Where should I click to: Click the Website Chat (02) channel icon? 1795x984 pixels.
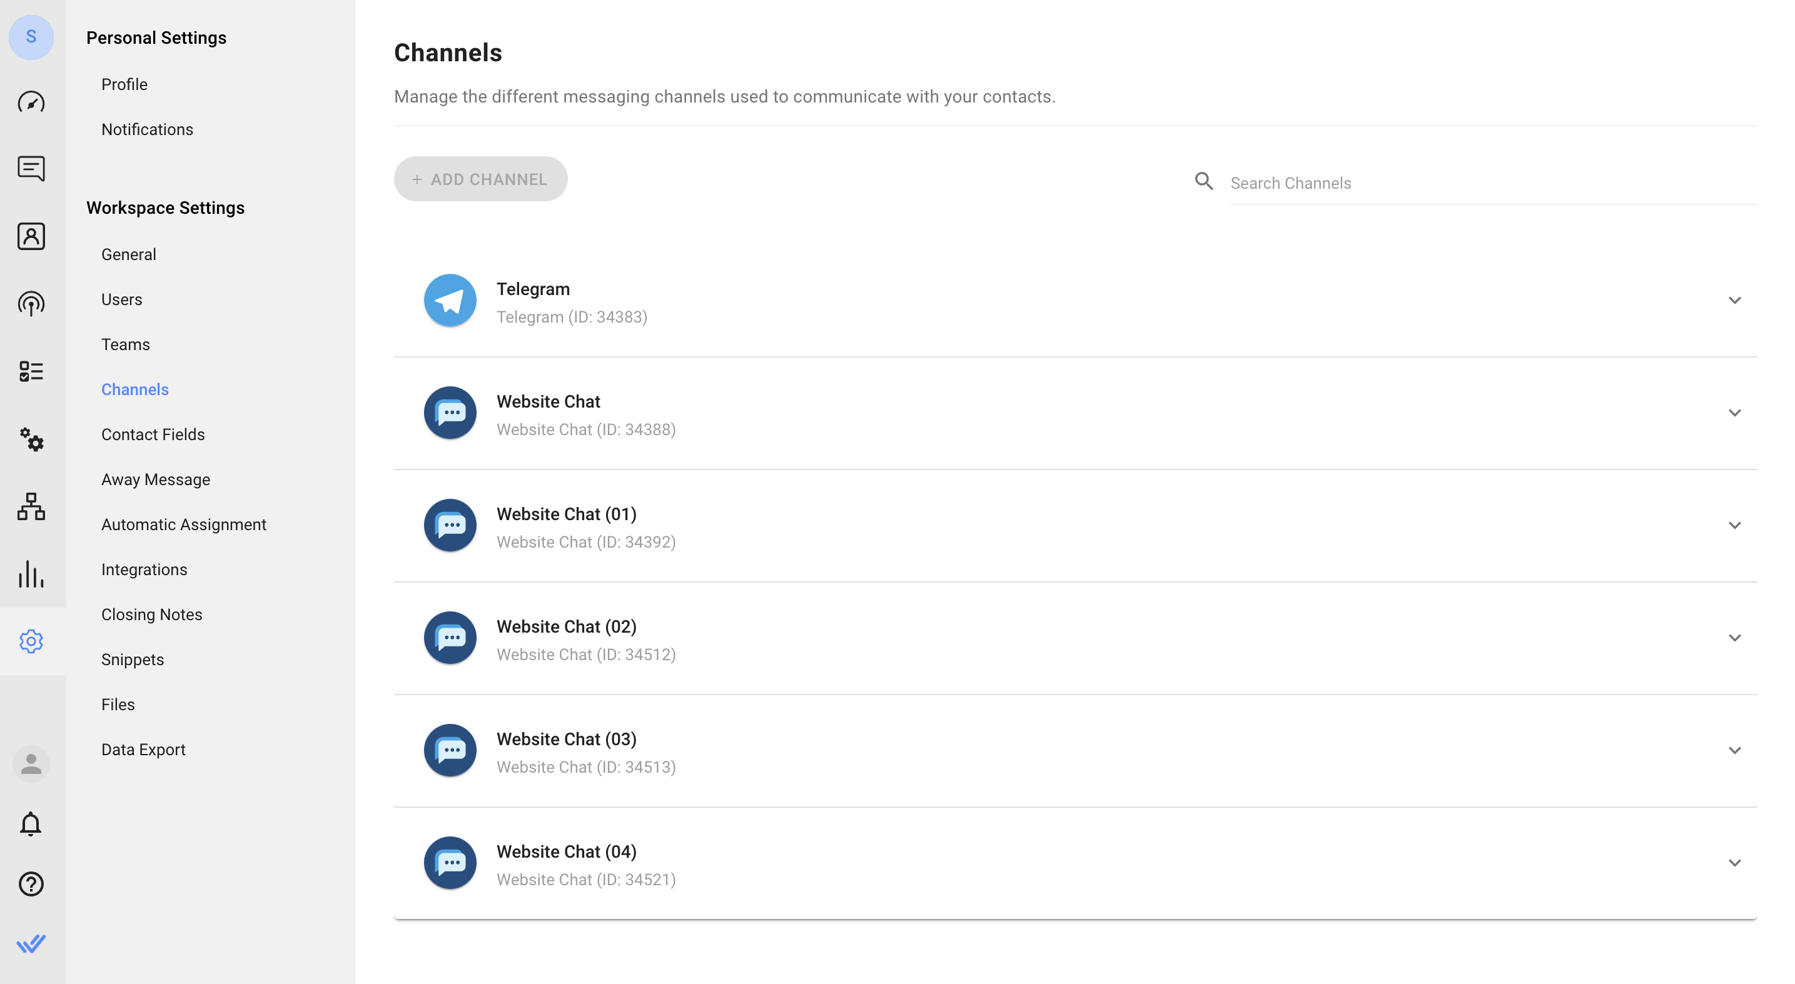point(450,638)
